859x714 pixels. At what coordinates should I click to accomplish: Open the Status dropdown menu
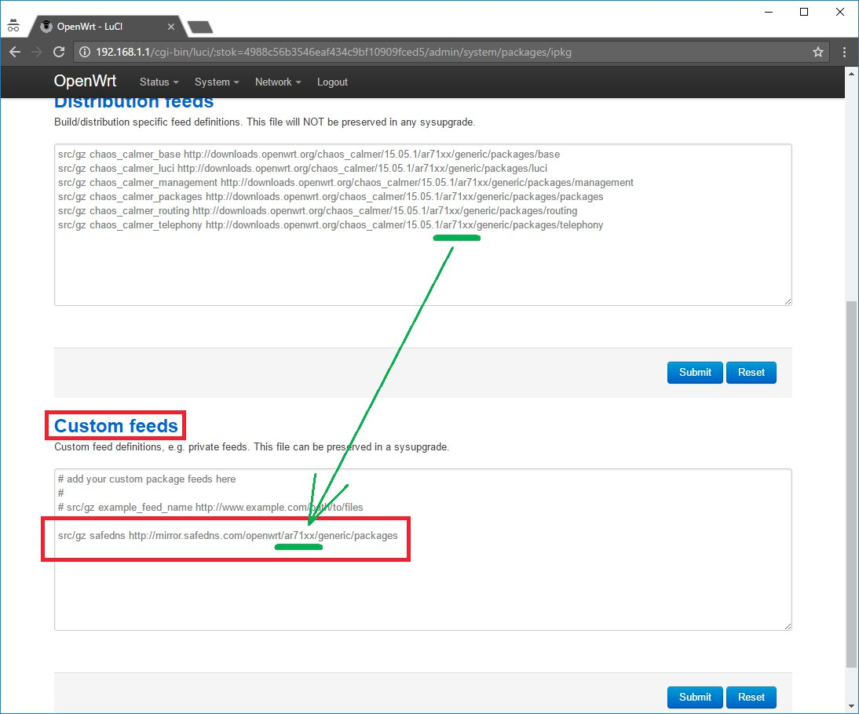coord(159,82)
